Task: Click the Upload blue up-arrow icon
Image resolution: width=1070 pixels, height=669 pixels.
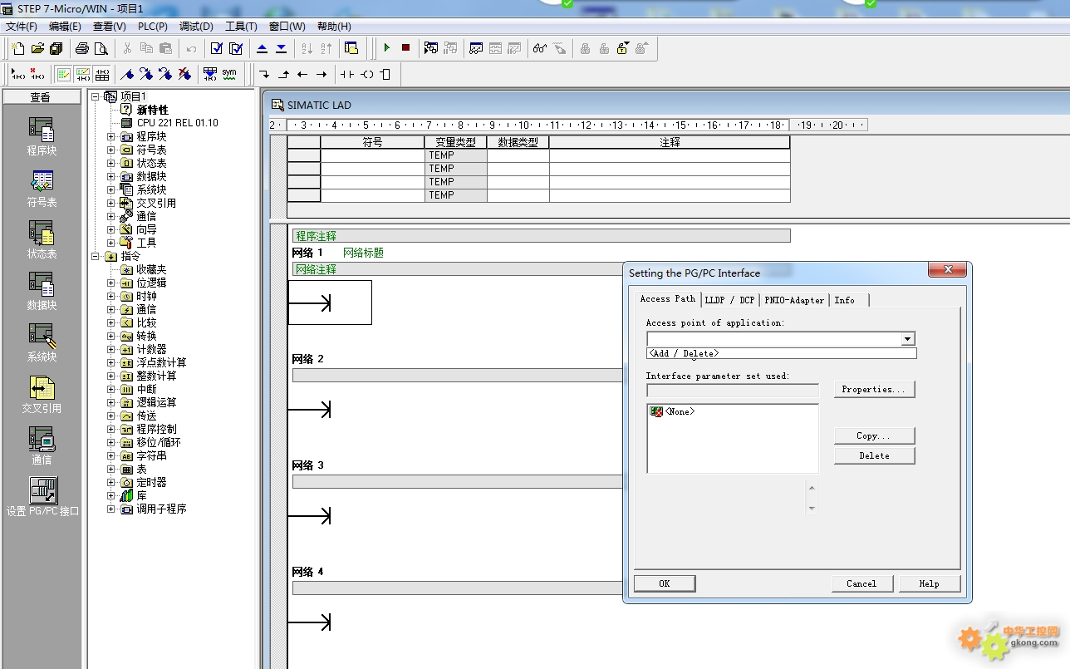Action: [x=262, y=48]
